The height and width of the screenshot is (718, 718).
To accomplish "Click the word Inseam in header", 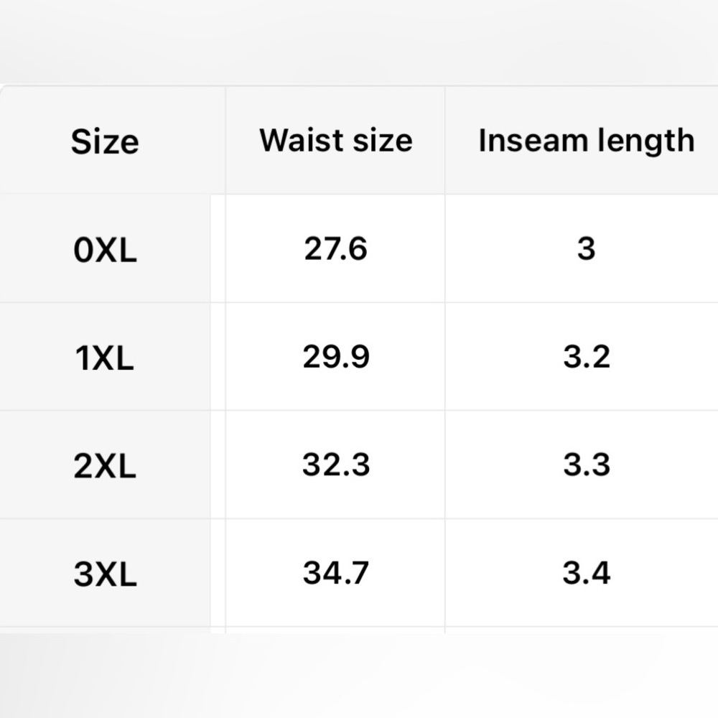I will 533,140.
